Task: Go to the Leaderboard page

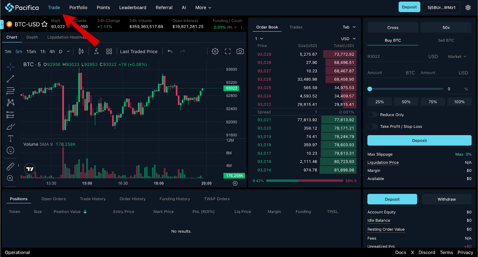Action: pos(133,7)
